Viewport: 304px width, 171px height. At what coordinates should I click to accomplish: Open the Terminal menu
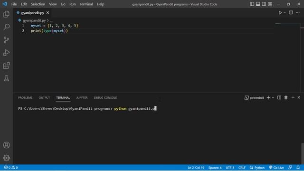[86, 4]
